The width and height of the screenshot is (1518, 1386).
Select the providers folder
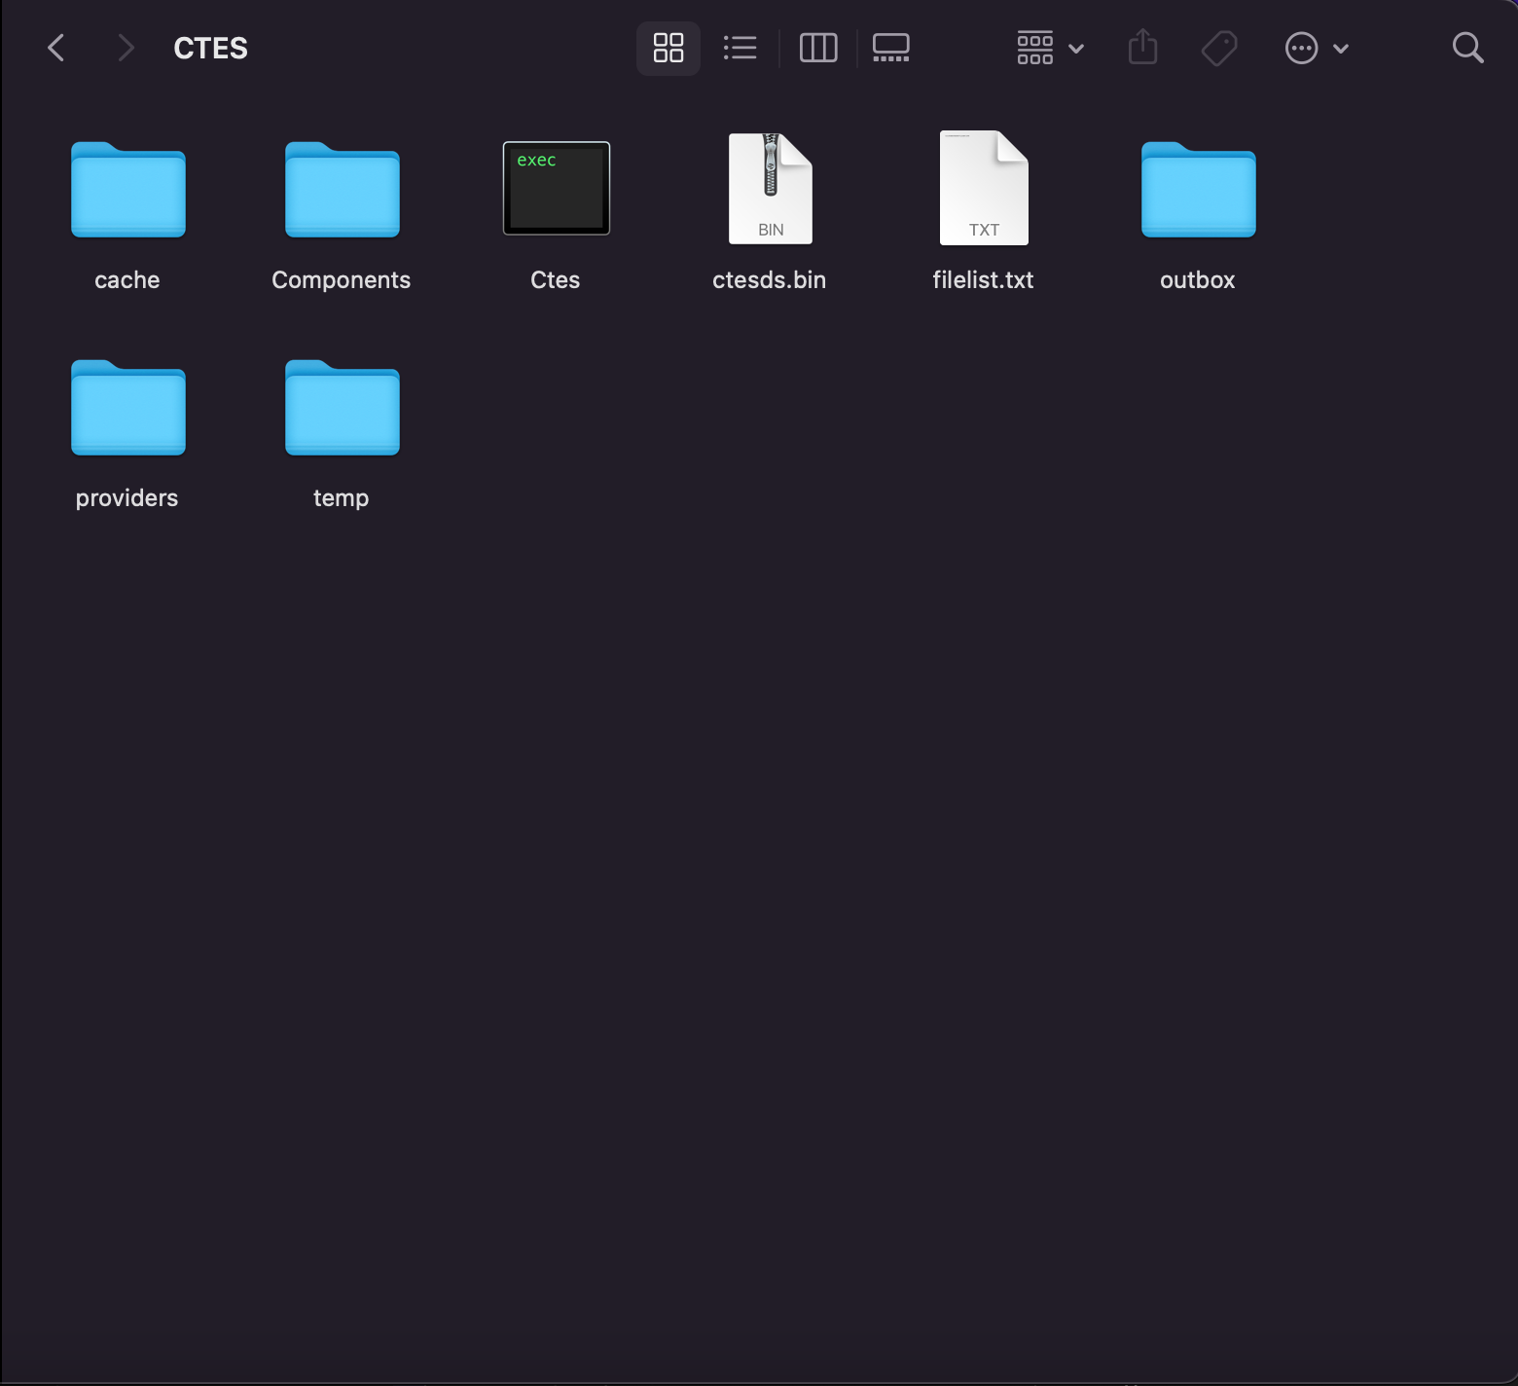click(x=127, y=409)
